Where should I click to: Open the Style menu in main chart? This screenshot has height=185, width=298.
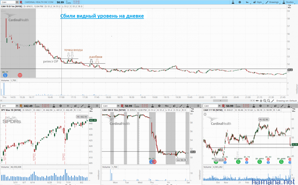[258, 2]
